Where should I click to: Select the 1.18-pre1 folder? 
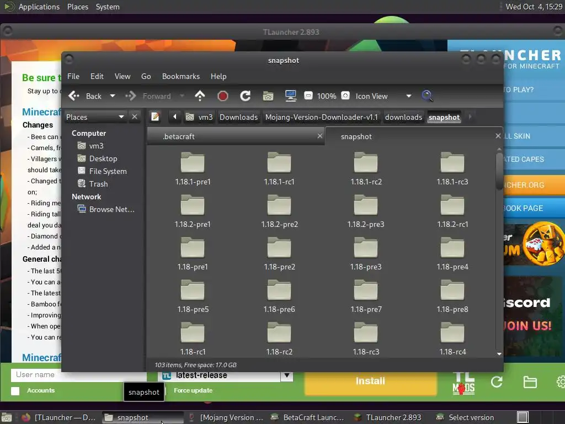(x=193, y=254)
